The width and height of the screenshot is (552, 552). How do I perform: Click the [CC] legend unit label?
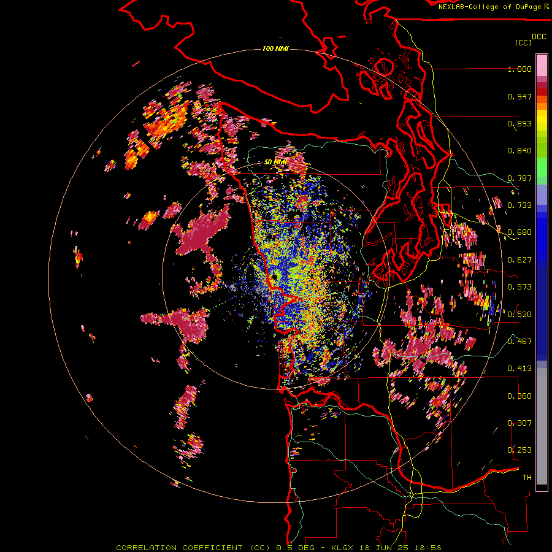point(523,42)
